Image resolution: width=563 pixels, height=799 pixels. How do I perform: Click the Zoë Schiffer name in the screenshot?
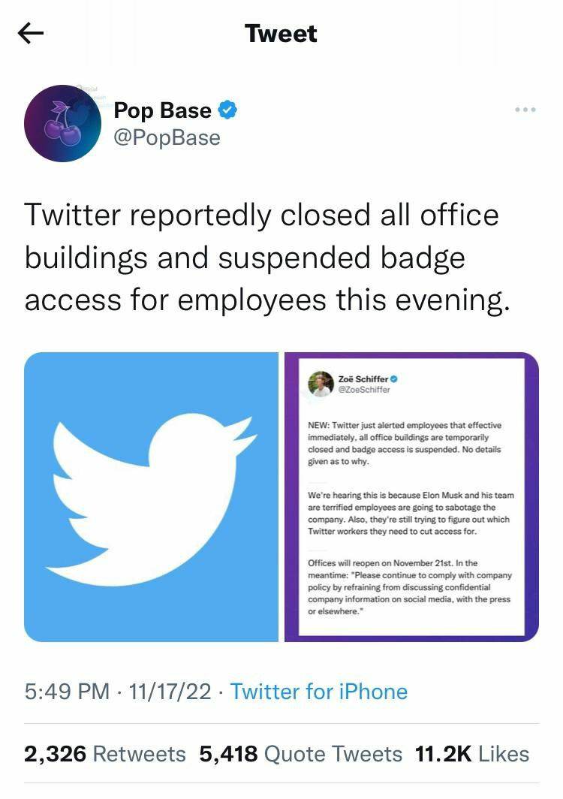coord(363,379)
